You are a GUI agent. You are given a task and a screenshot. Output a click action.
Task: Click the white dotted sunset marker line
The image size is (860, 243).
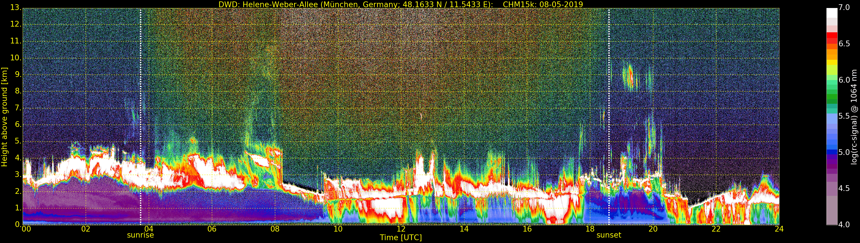609,117
